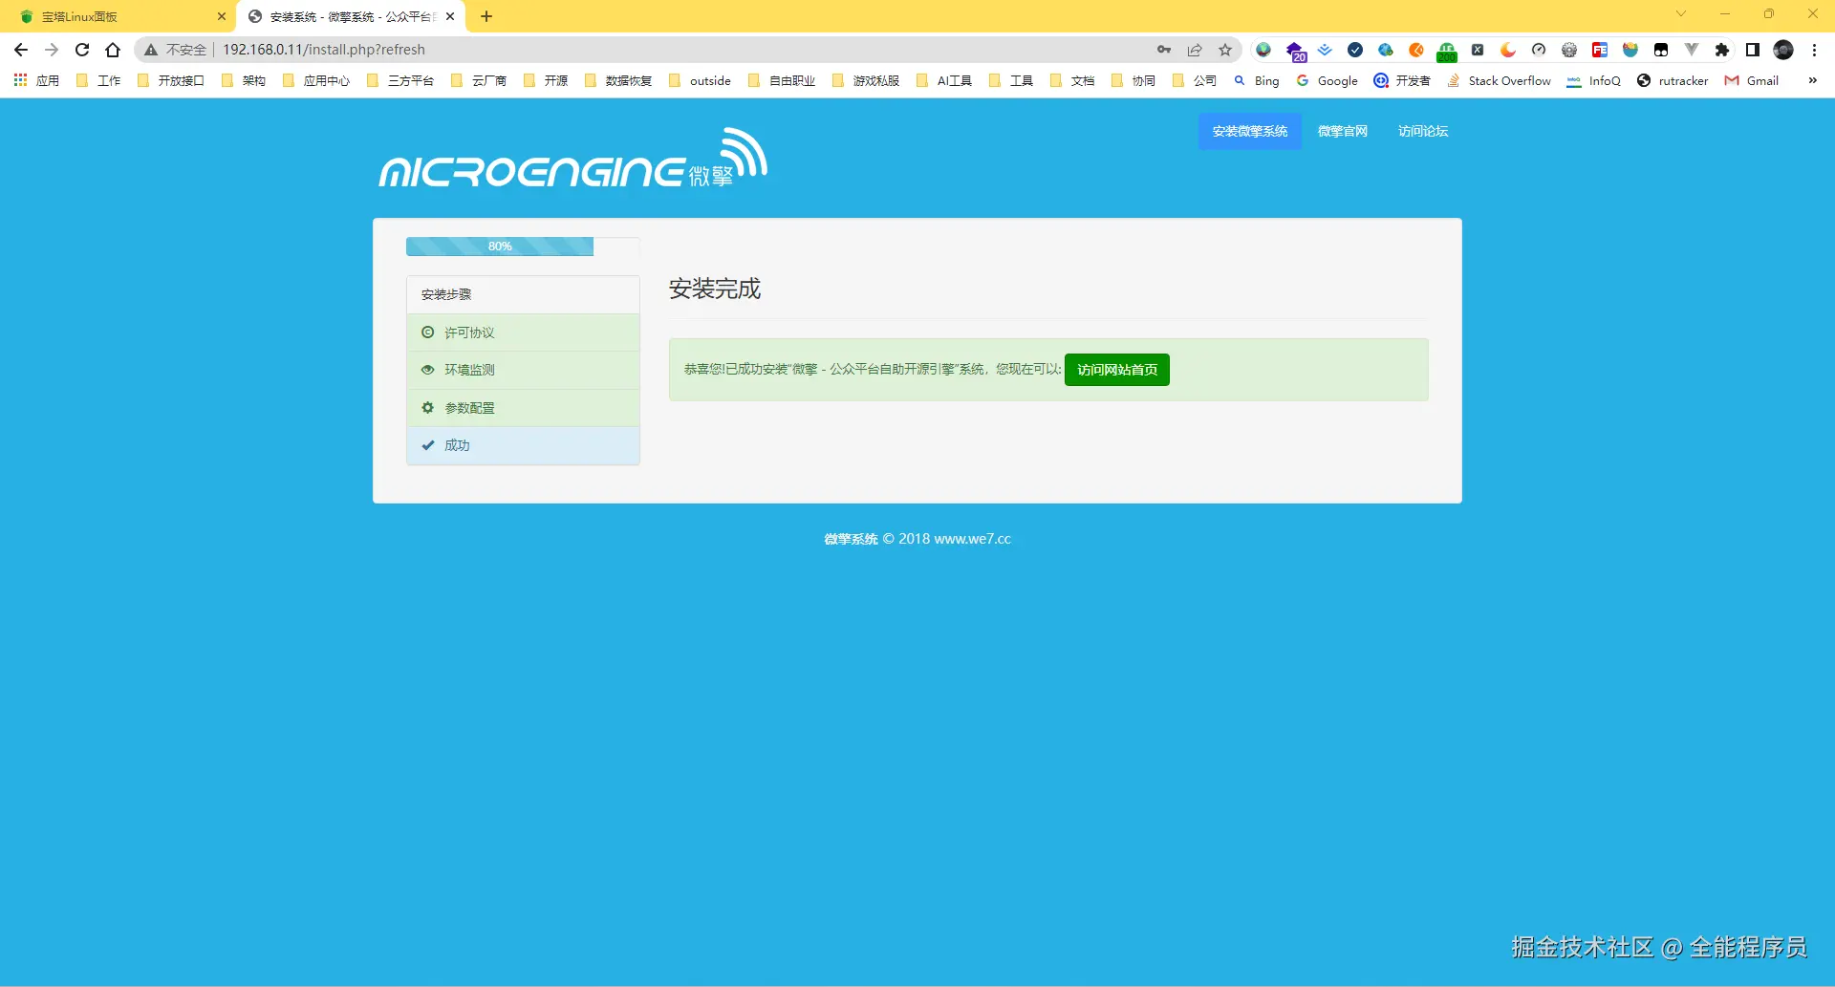
Task: Open the dark blue checkmark extension
Action: pos(1355,50)
